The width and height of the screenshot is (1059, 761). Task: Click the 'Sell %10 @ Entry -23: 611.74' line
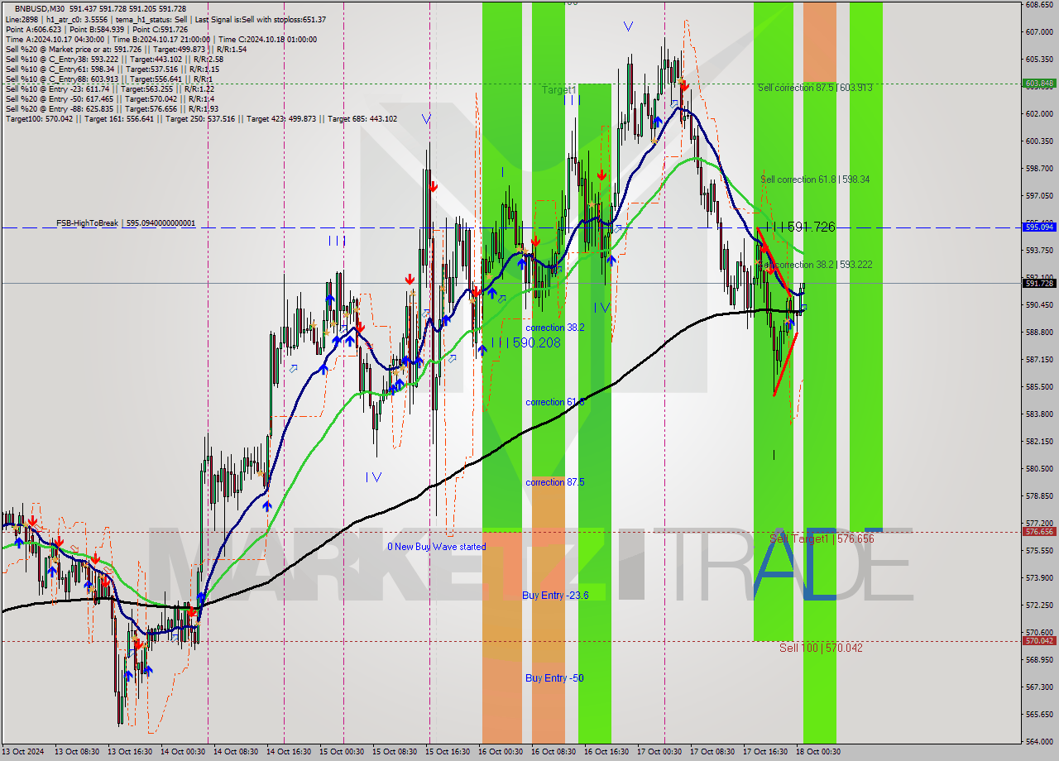[110, 89]
